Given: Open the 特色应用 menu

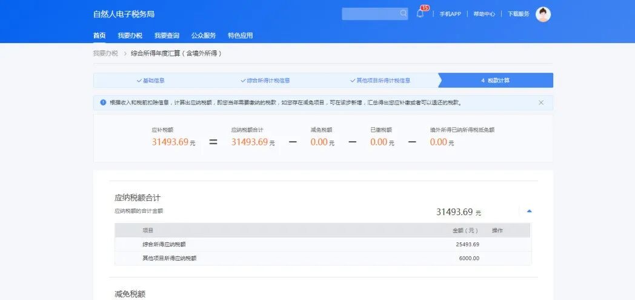Looking at the screenshot, I should click(240, 35).
